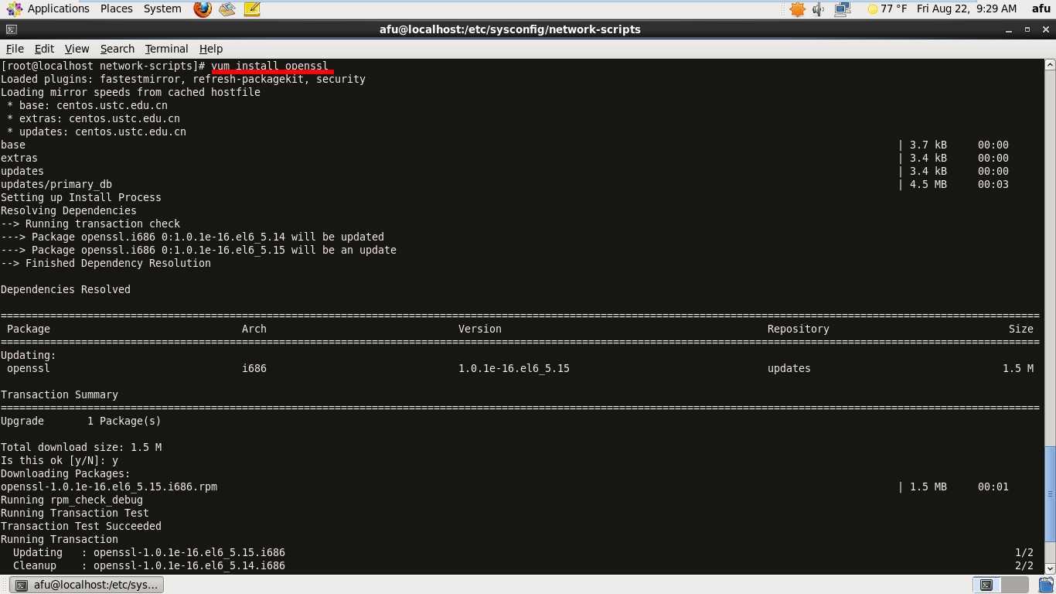The height and width of the screenshot is (594, 1056).
Task: Click 'Transaction Summary' heading
Action: [x=60, y=394]
